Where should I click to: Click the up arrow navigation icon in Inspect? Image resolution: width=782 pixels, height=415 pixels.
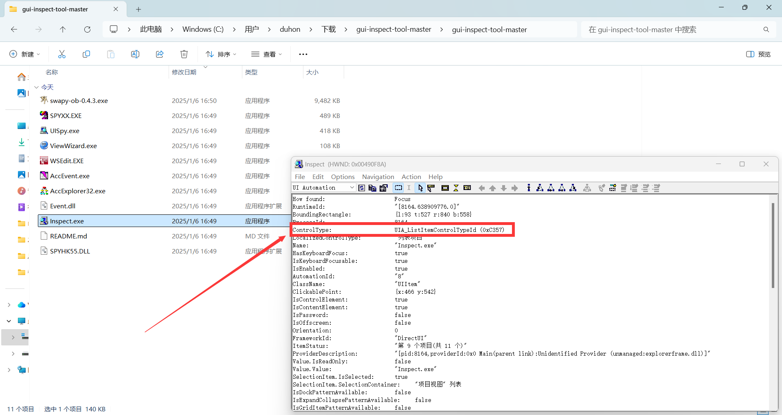coord(493,188)
